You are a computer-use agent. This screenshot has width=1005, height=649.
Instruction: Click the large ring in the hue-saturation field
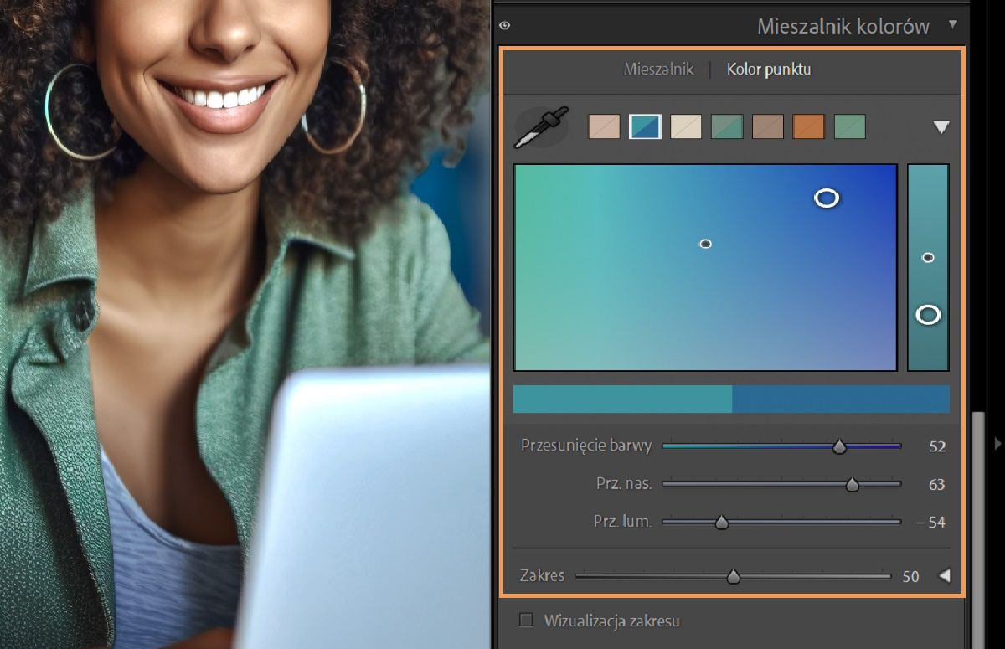point(827,198)
